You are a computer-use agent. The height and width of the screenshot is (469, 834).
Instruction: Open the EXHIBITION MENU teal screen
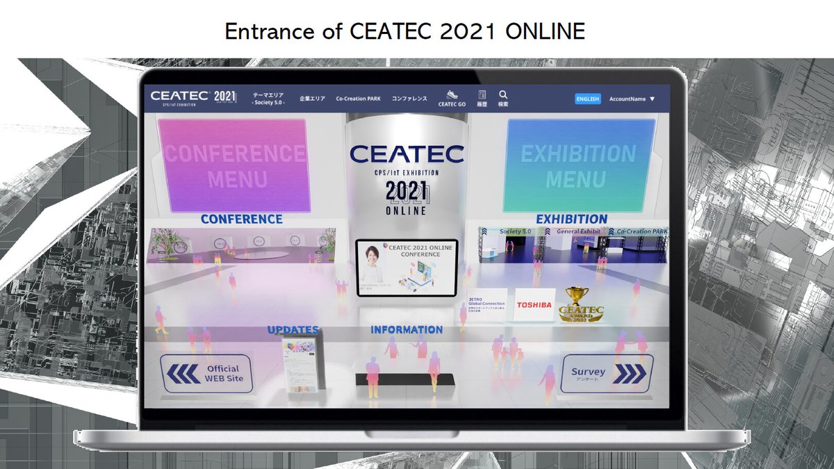(580, 165)
